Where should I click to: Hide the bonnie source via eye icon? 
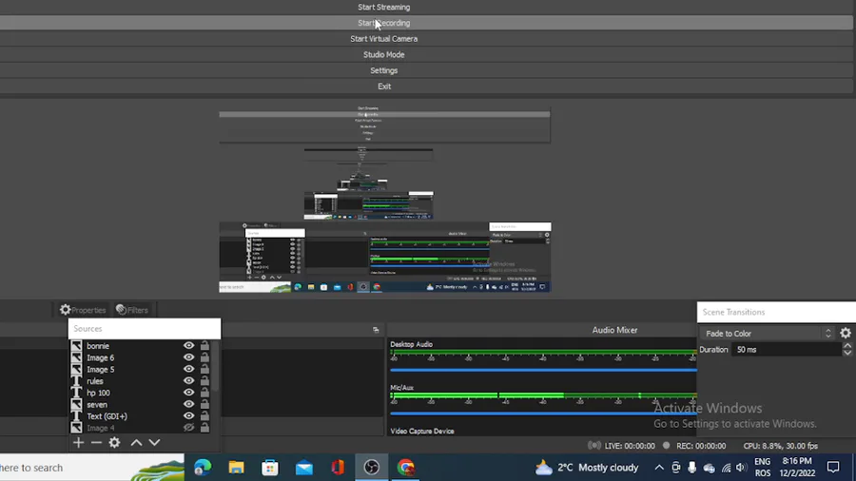189,345
